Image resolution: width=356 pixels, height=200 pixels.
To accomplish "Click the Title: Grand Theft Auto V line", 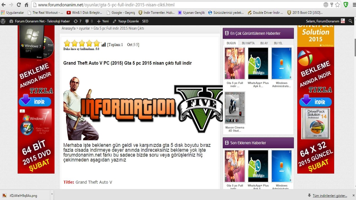I will pos(88,182).
